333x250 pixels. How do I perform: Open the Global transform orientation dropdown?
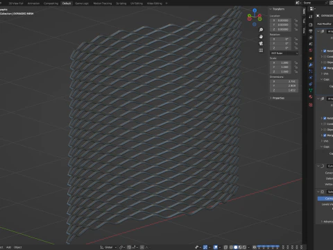tap(108, 247)
